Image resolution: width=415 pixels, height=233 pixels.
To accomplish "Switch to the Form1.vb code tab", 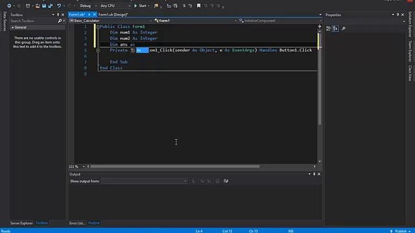I will click(77, 14).
